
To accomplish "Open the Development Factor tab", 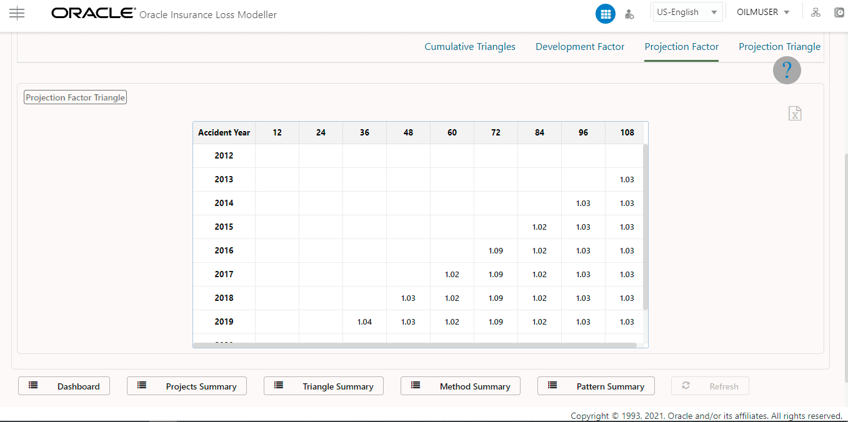I will click(x=579, y=46).
